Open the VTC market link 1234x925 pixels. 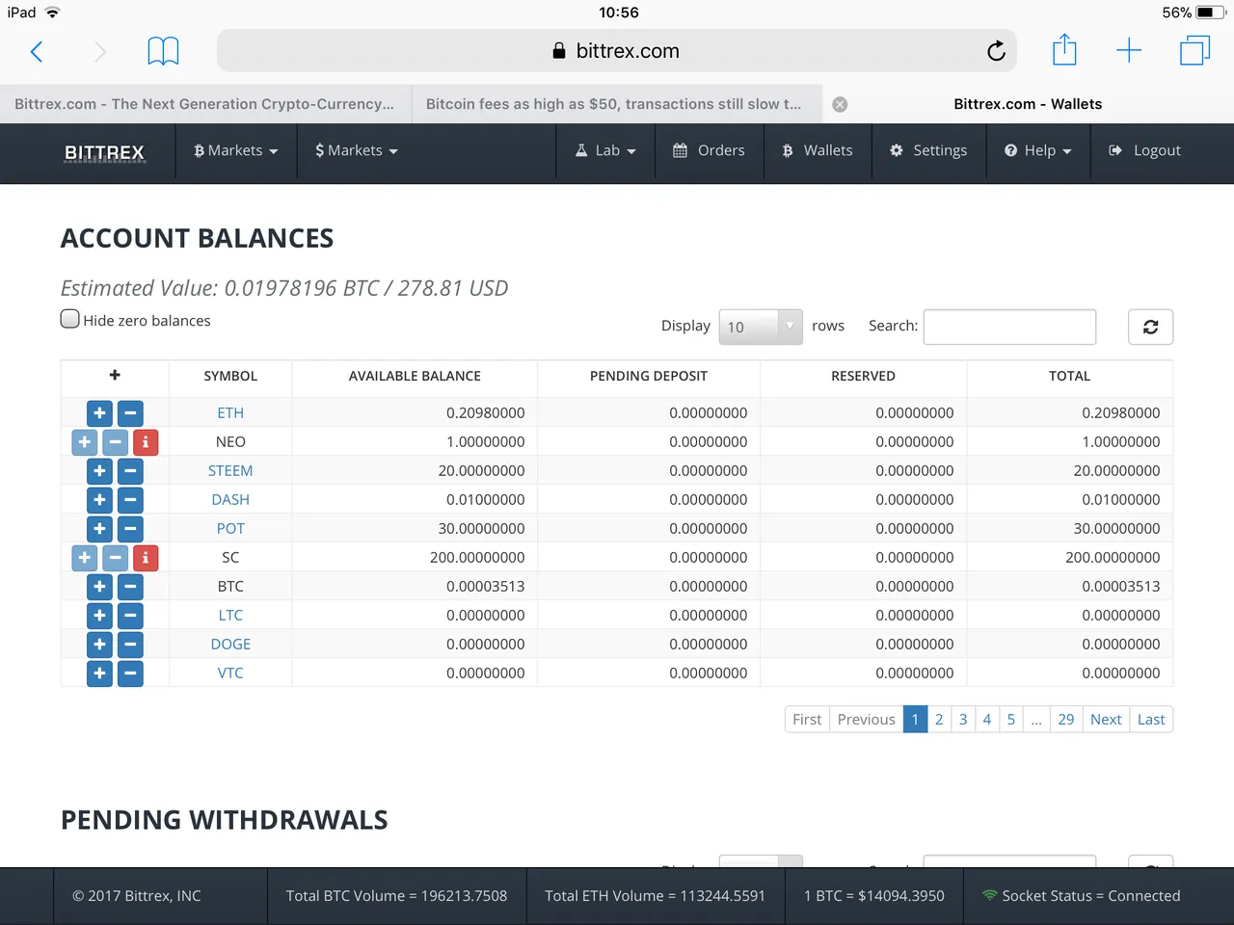[230, 674]
